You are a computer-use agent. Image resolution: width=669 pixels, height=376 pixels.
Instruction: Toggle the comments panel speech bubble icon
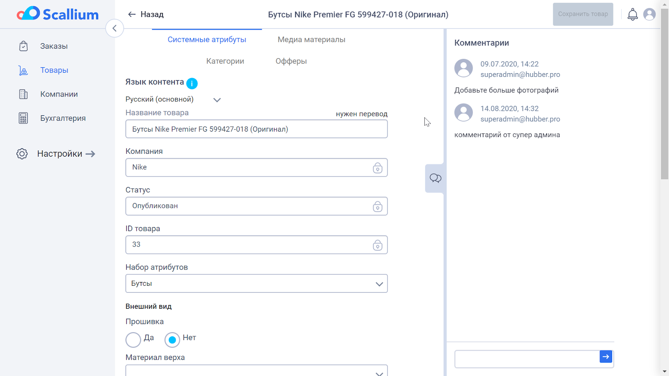click(435, 178)
